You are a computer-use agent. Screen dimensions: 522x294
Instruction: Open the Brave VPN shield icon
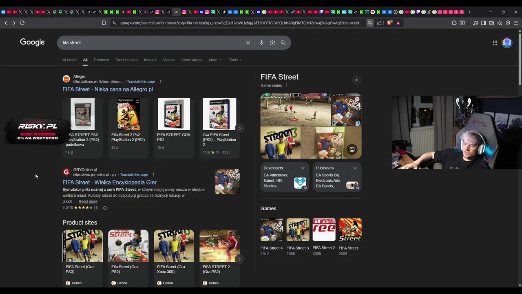click(x=508, y=23)
